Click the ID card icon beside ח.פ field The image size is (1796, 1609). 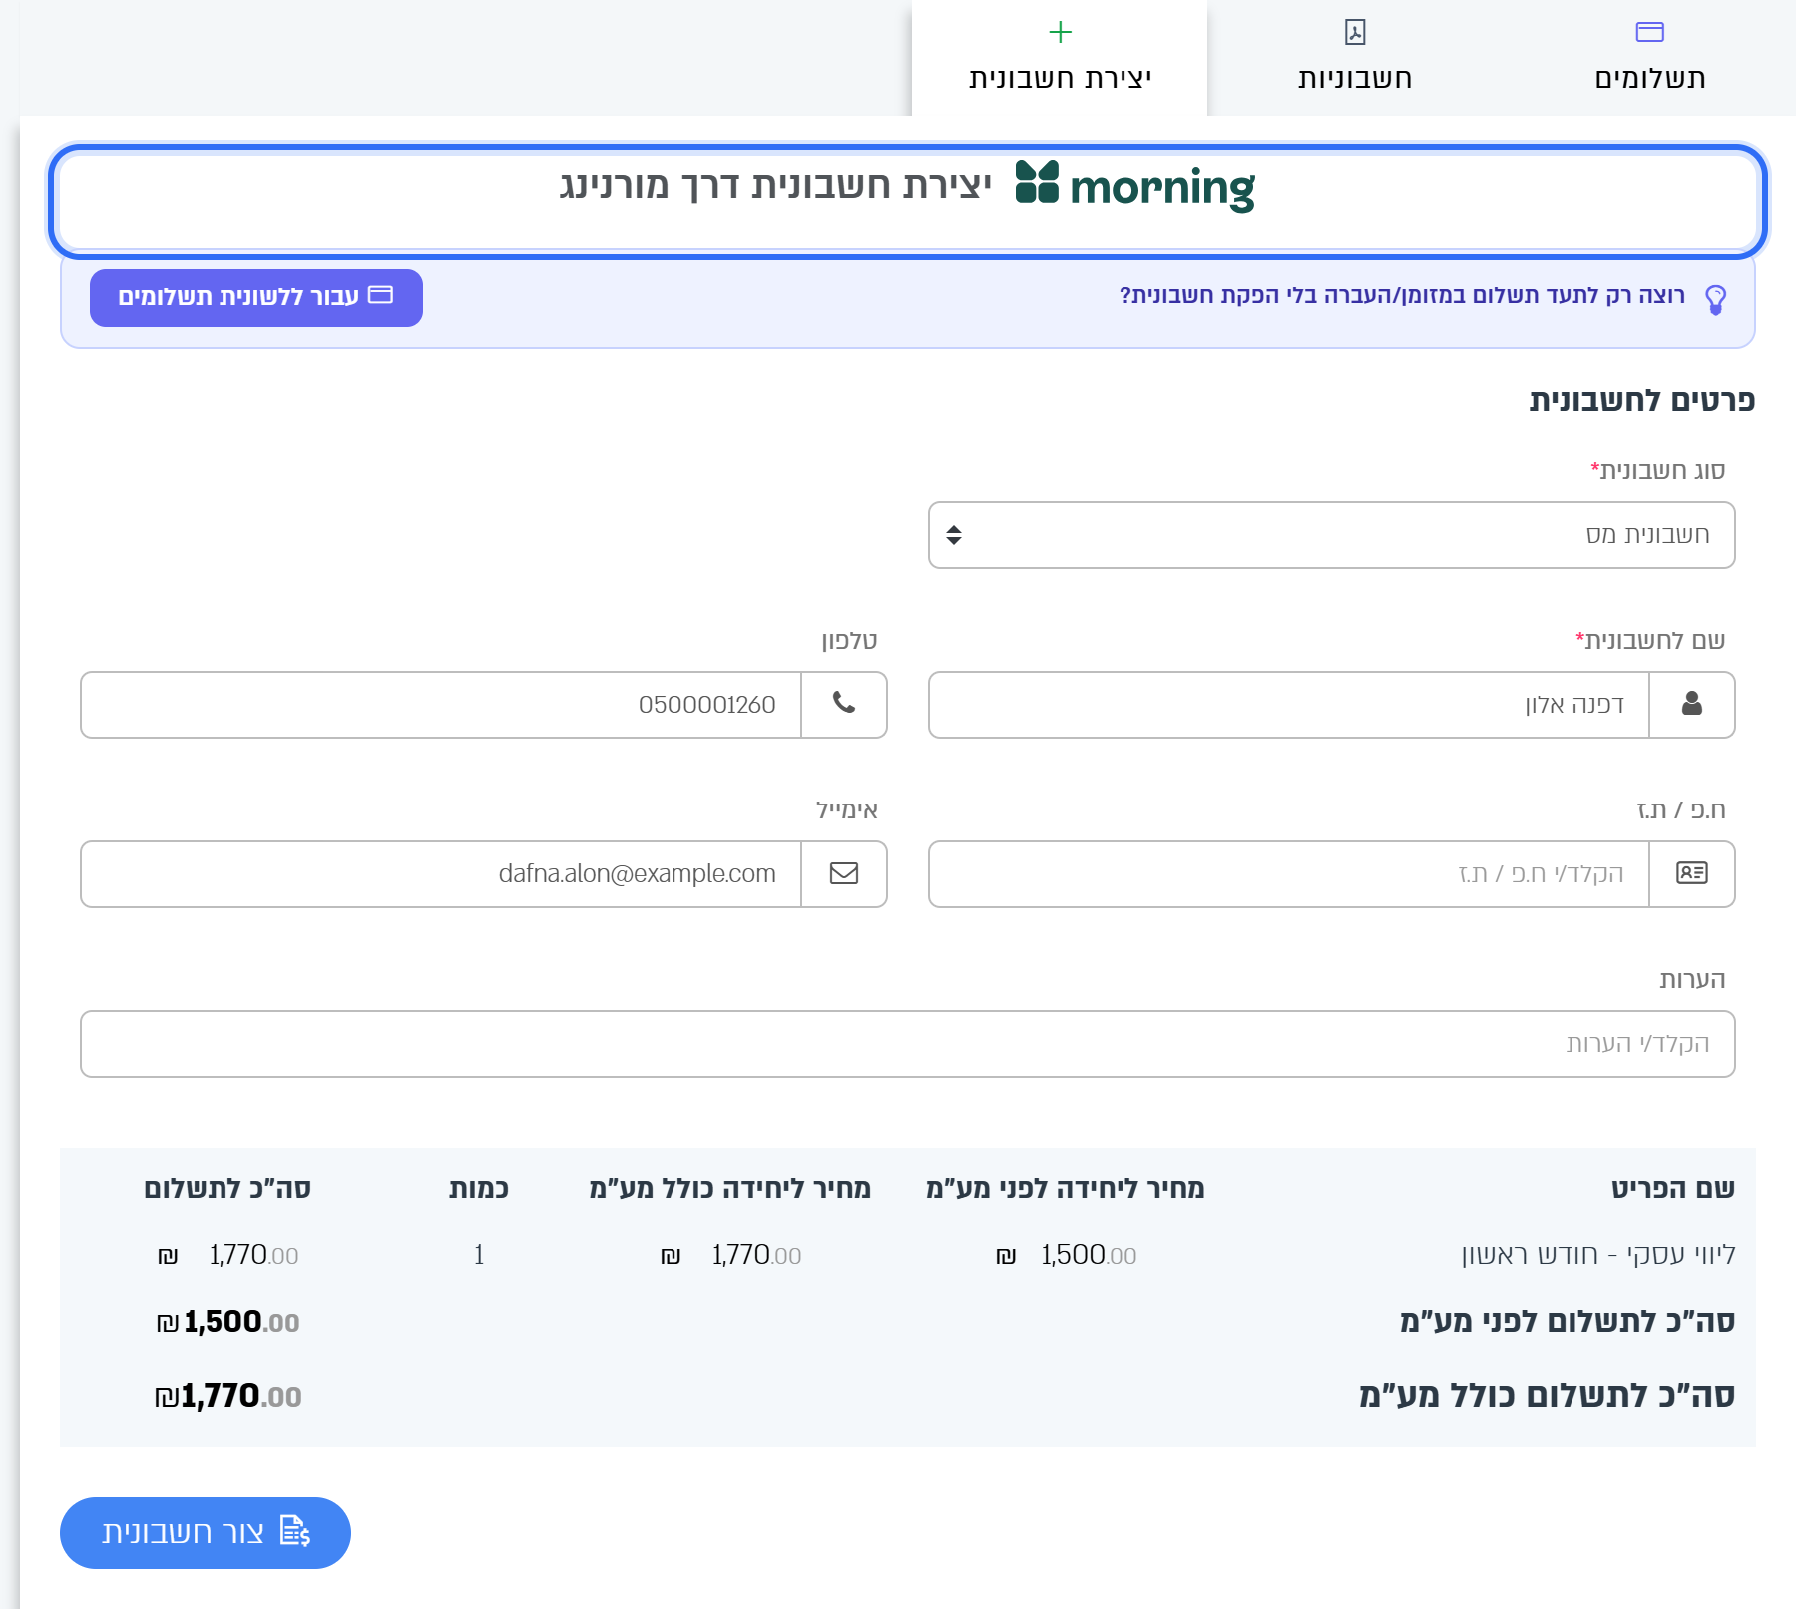click(1692, 874)
